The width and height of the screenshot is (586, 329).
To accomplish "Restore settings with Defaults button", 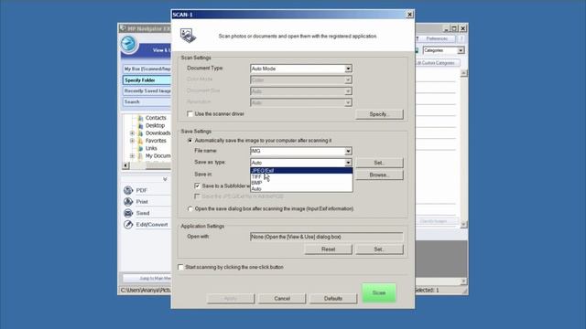I will pos(333,299).
